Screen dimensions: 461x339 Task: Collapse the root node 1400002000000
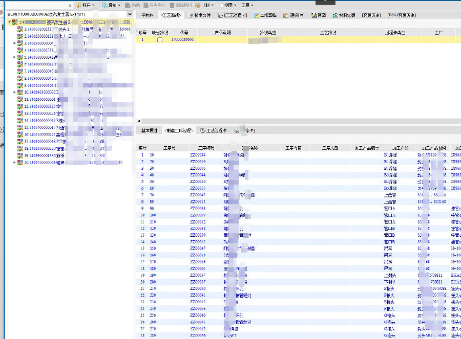pos(9,22)
